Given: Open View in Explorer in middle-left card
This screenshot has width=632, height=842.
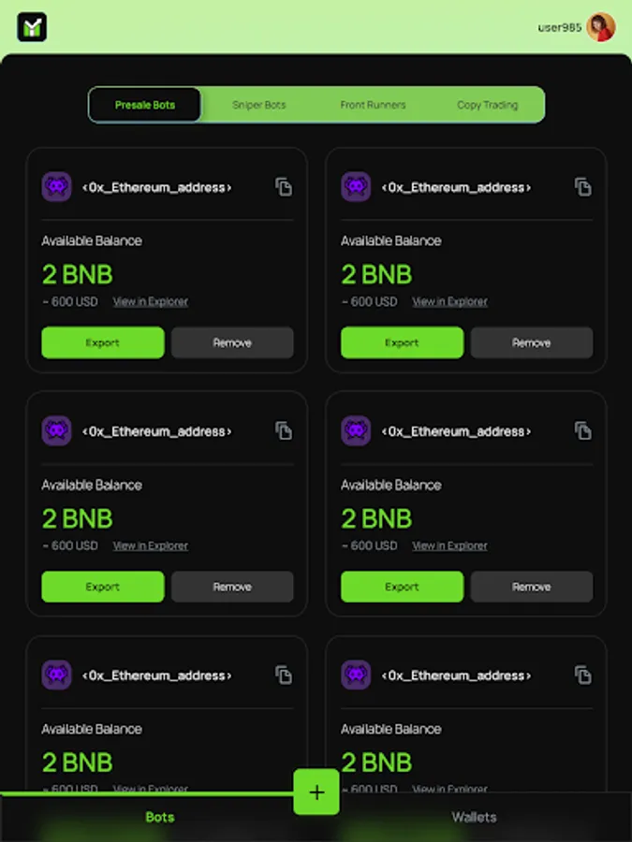Looking at the screenshot, I should pos(151,545).
